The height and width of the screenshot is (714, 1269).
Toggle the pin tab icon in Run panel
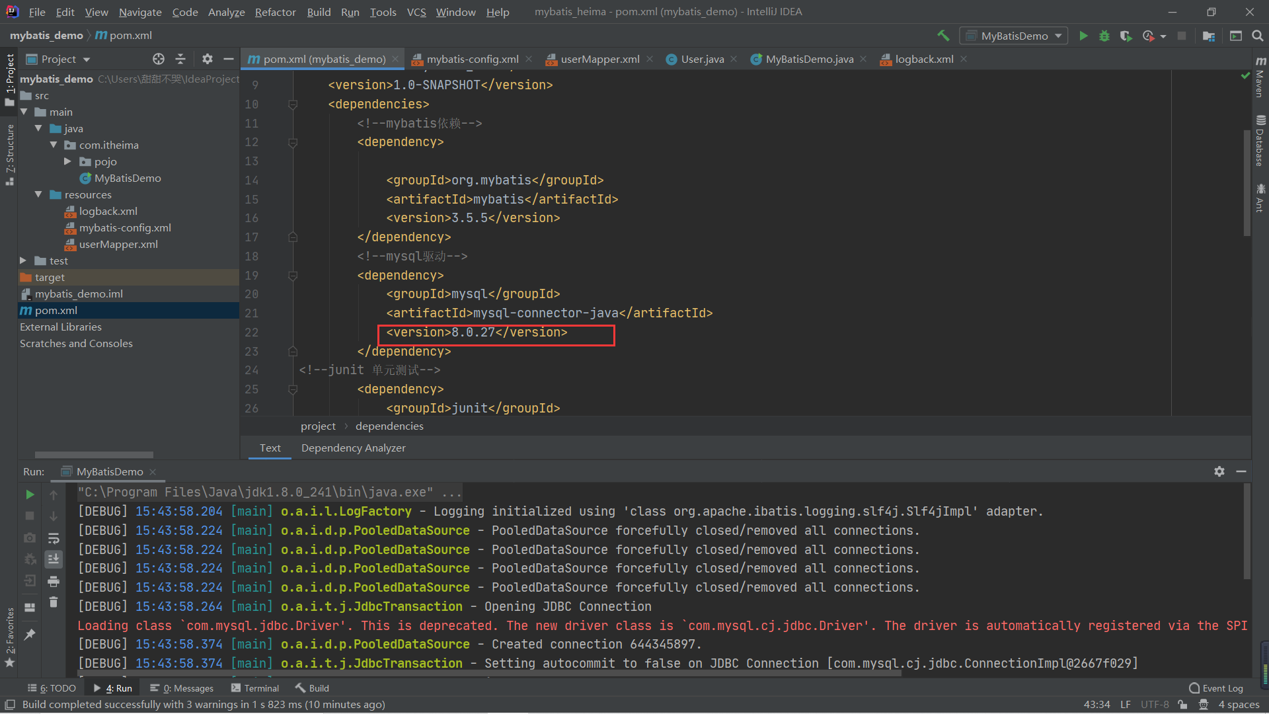(x=30, y=635)
